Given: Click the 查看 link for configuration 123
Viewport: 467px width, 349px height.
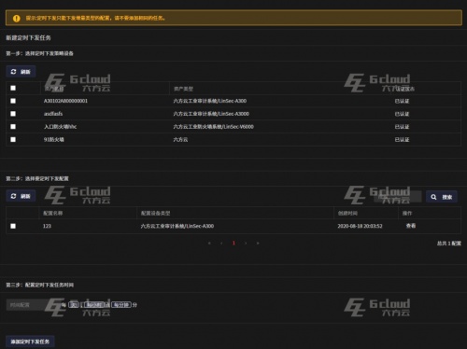Looking at the screenshot, I should pos(411,226).
